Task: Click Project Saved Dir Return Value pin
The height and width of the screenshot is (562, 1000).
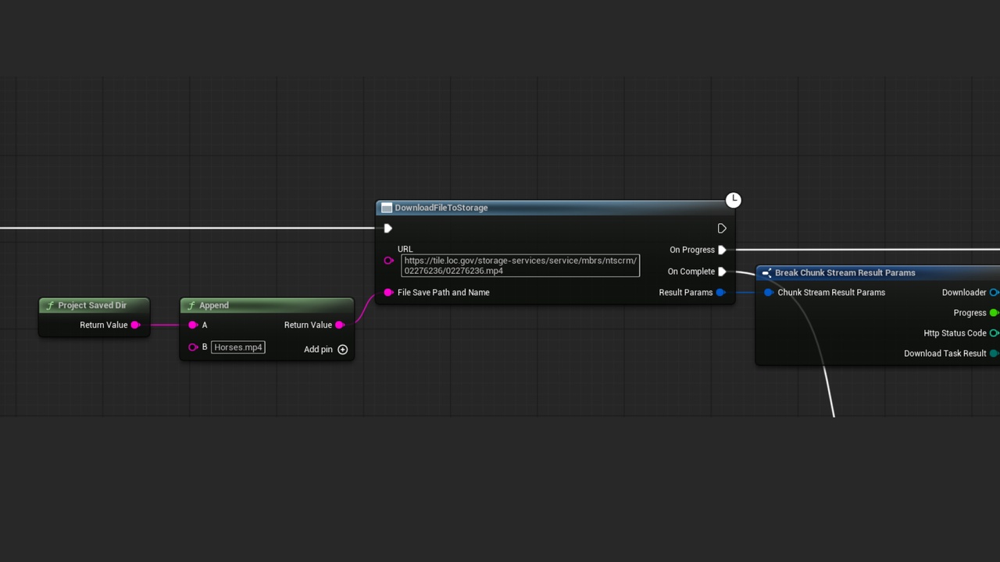Action: [135, 325]
